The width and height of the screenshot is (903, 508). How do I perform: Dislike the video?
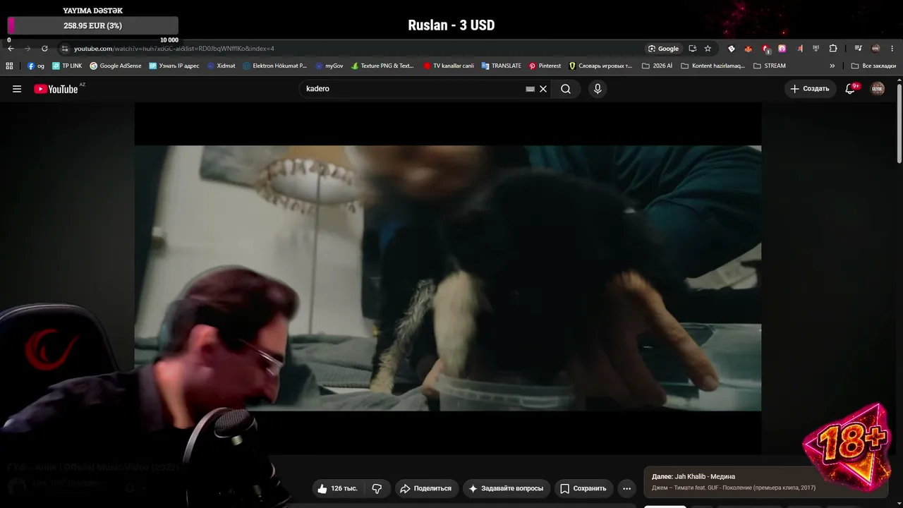(377, 488)
